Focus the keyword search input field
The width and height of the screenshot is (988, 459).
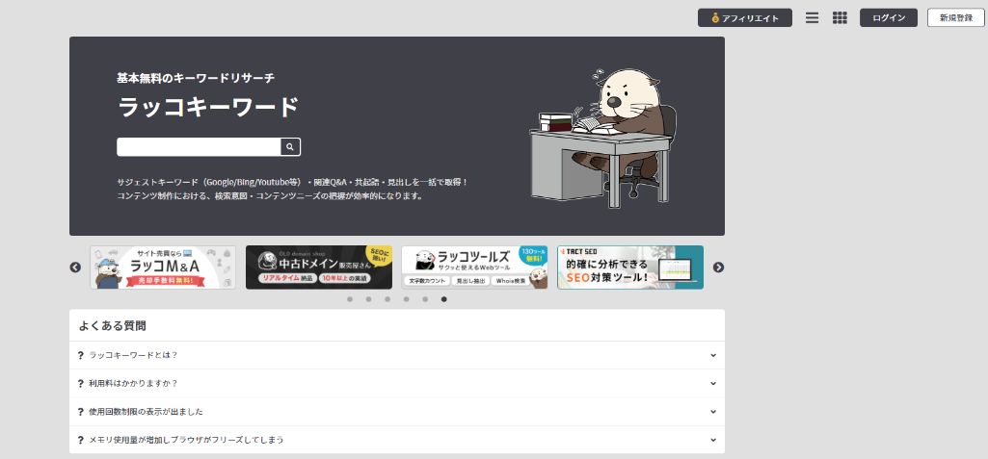[199, 147]
